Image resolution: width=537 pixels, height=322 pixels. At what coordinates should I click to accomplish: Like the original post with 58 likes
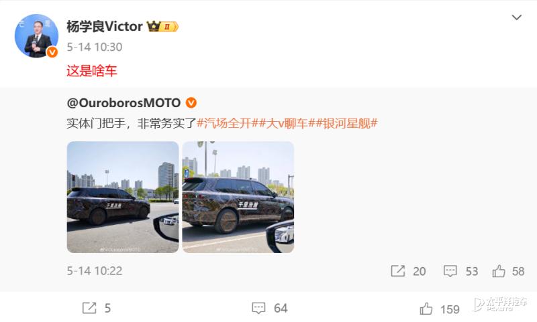pos(499,271)
